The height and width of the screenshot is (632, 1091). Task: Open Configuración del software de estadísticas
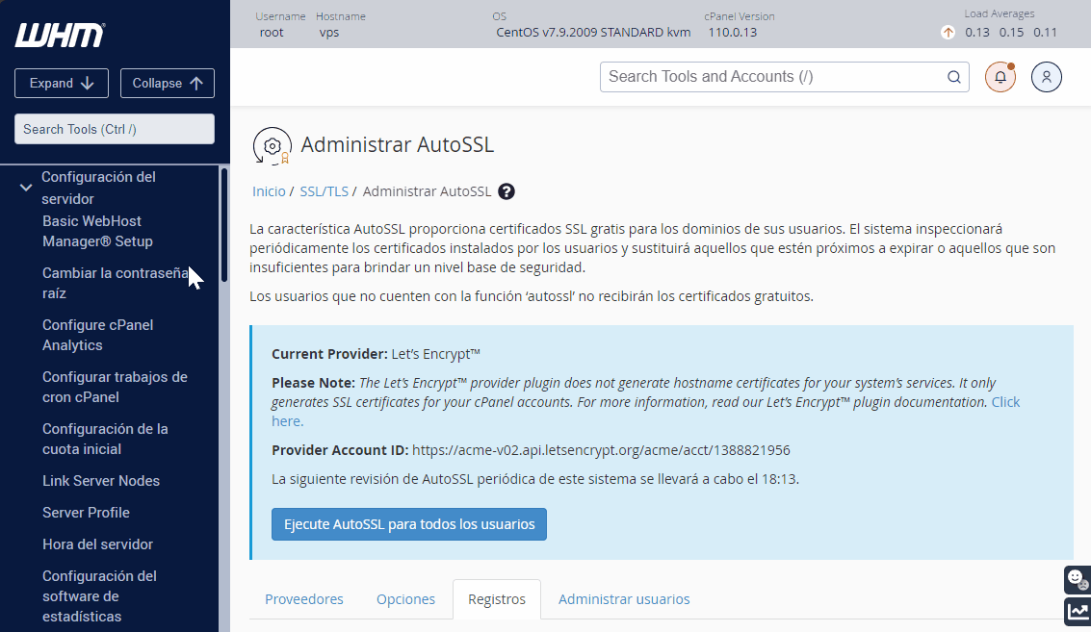point(99,595)
